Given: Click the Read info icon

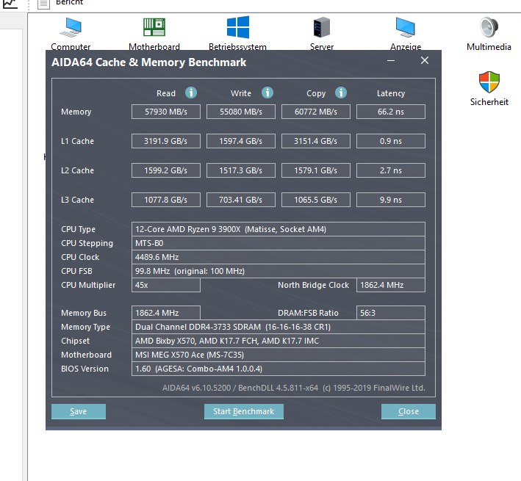Looking at the screenshot, I should point(191,93).
